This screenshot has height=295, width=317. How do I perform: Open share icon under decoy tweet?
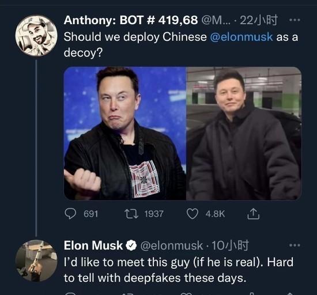coord(254,214)
